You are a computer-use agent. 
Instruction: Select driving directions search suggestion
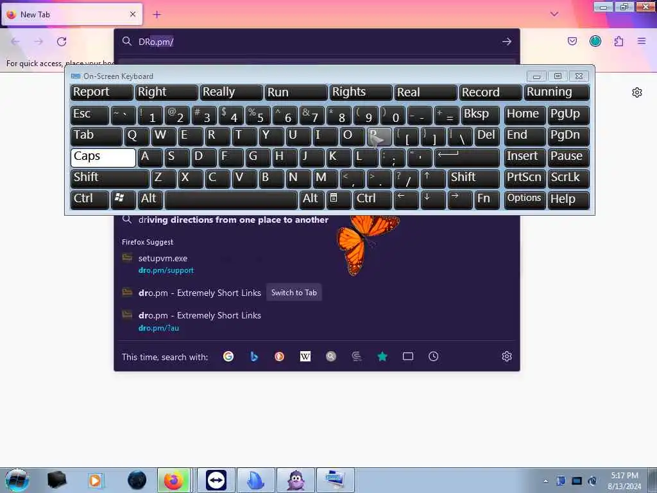[x=317, y=220]
